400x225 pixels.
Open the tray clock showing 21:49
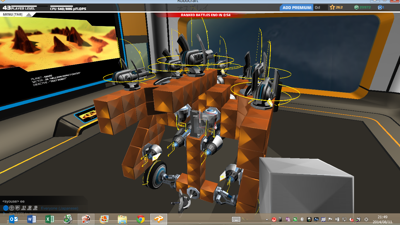tap(382, 219)
